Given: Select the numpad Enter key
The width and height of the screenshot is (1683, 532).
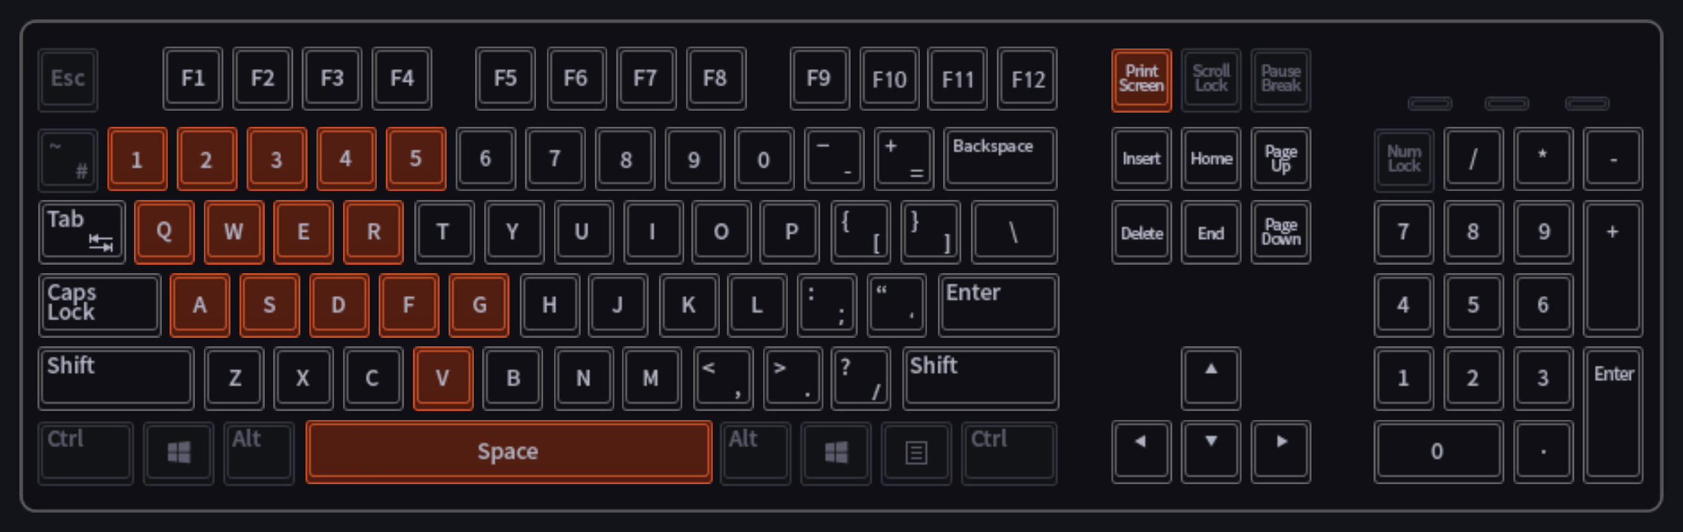Looking at the screenshot, I should (1612, 416).
